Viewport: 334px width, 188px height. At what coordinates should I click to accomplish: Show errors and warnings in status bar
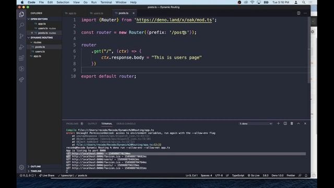coord(28,175)
